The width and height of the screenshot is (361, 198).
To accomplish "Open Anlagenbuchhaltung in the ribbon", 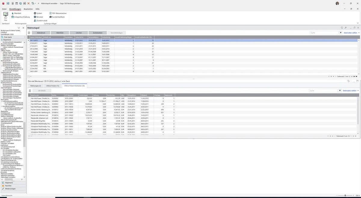I will point(20,17).
